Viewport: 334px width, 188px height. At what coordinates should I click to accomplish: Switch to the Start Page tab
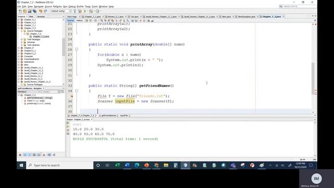pos(72,17)
